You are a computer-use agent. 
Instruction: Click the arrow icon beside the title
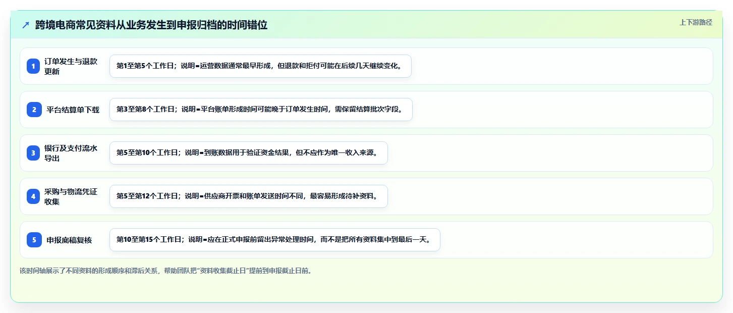click(26, 25)
